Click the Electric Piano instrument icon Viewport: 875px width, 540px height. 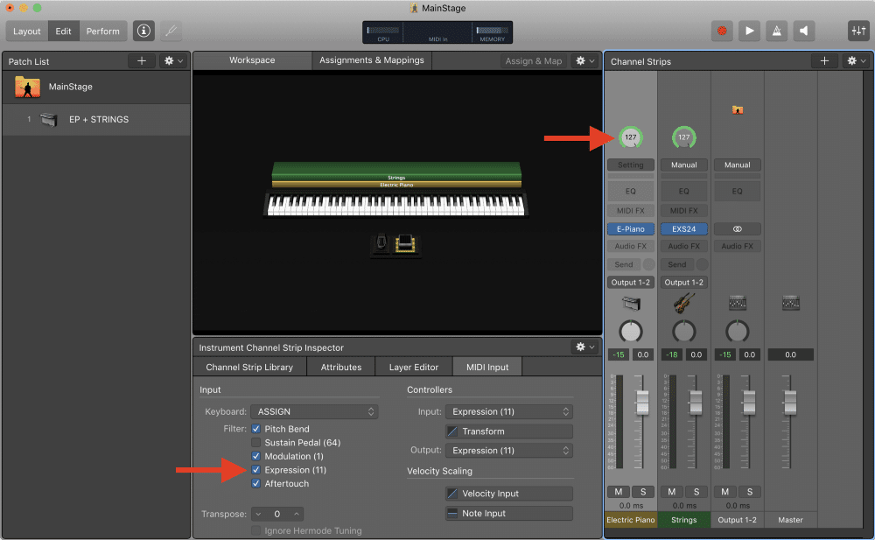coord(631,304)
